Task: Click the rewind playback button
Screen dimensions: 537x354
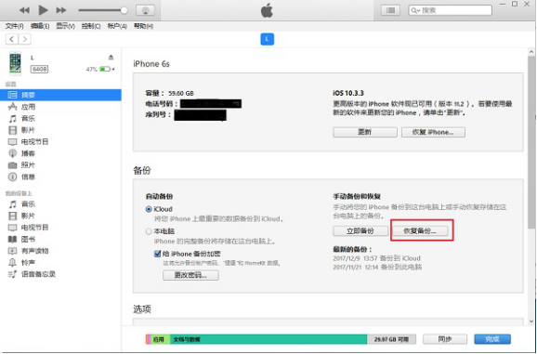Action: click(24, 10)
